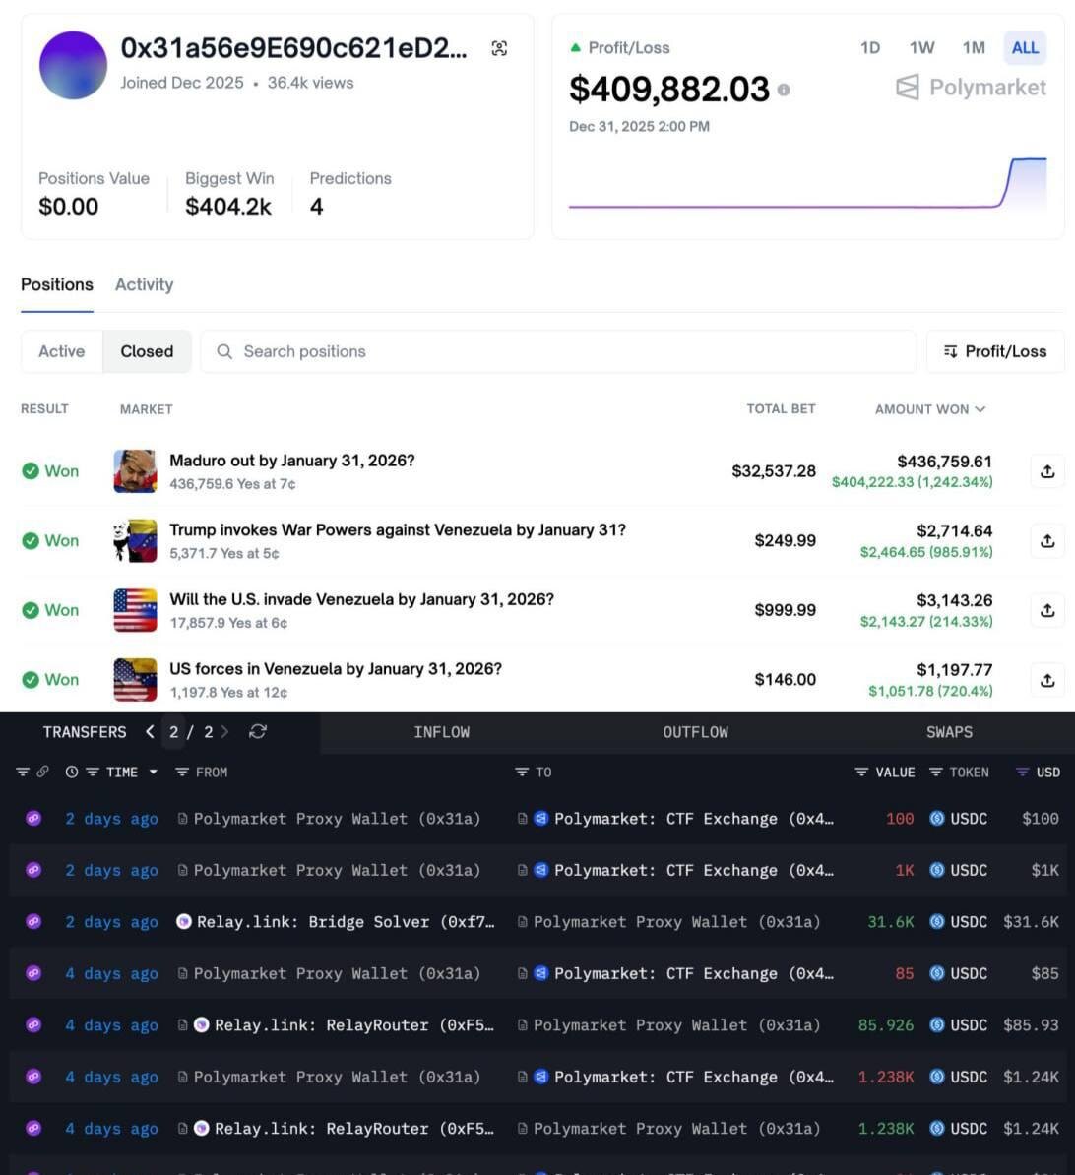Screen dimensions: 1075x1175
Task: Open transaction link icon for $85.93 transfer
Action: pos(33,1025)
